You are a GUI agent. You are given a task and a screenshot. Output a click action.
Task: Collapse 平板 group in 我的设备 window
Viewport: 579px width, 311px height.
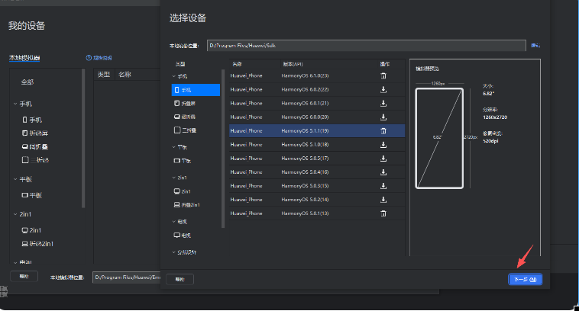15,179
